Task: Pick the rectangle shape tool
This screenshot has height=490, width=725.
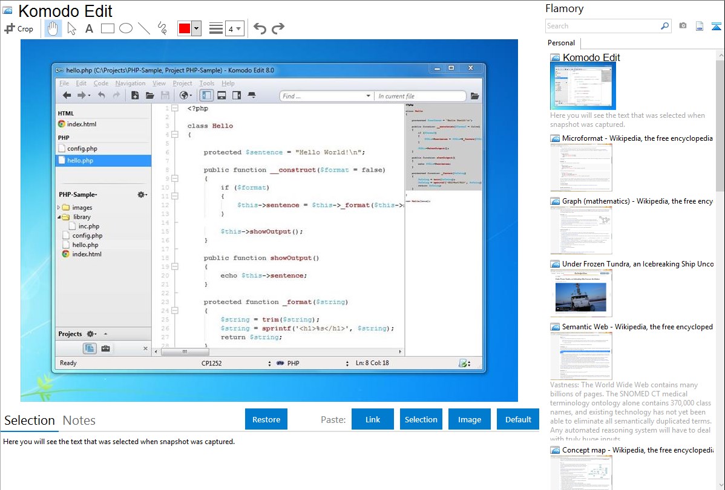Action: tap(108, 28)
